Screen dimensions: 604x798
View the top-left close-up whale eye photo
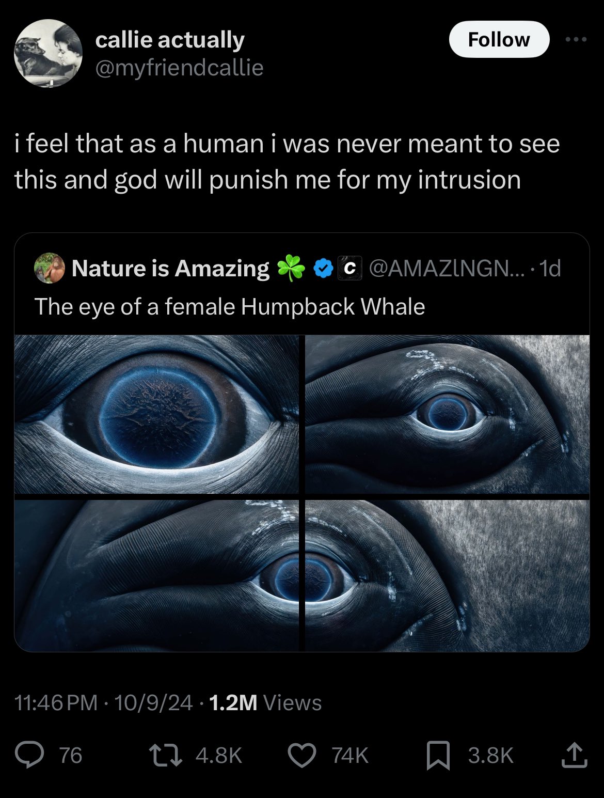(x=156, y=414)
